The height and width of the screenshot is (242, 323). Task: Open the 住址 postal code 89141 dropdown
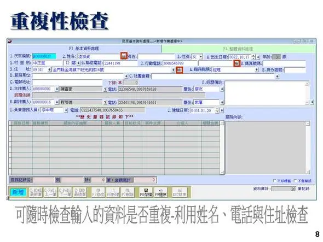(x=49, y=70)
